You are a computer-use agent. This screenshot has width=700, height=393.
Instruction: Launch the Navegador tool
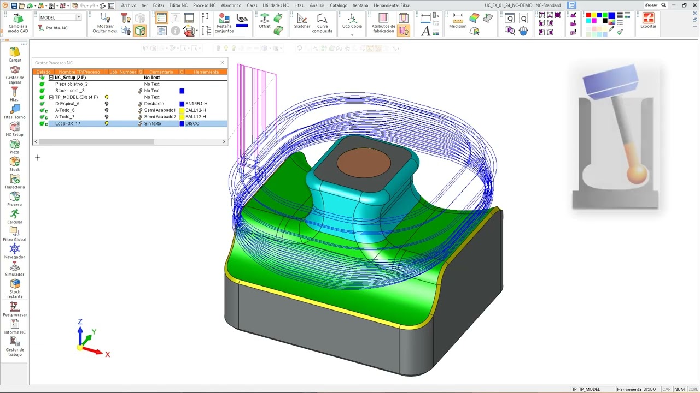[x=15, y=252]
